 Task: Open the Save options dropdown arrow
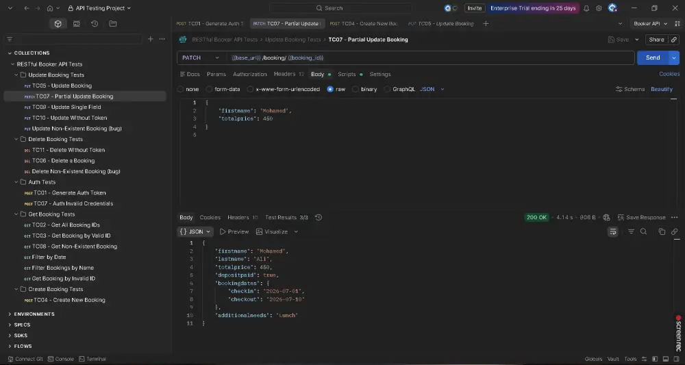tap(636, 40)
